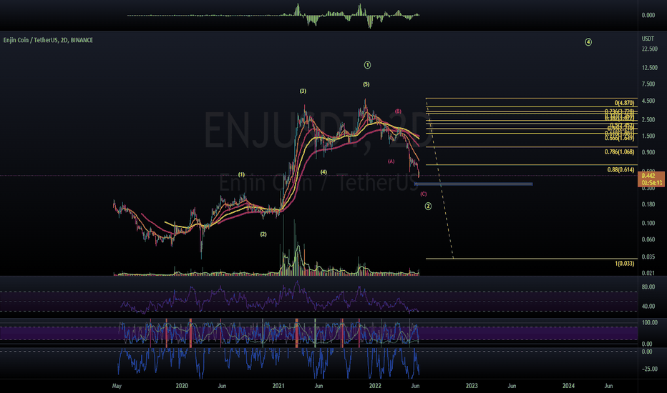Viewport: 667px width, 393px height.
Task: Click the May time axis label
Action: tap(117, 386)
